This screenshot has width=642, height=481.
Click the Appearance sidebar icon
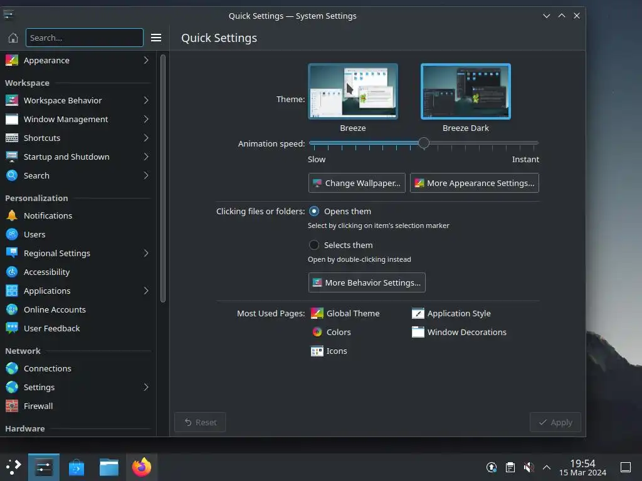tap(12, 60)
